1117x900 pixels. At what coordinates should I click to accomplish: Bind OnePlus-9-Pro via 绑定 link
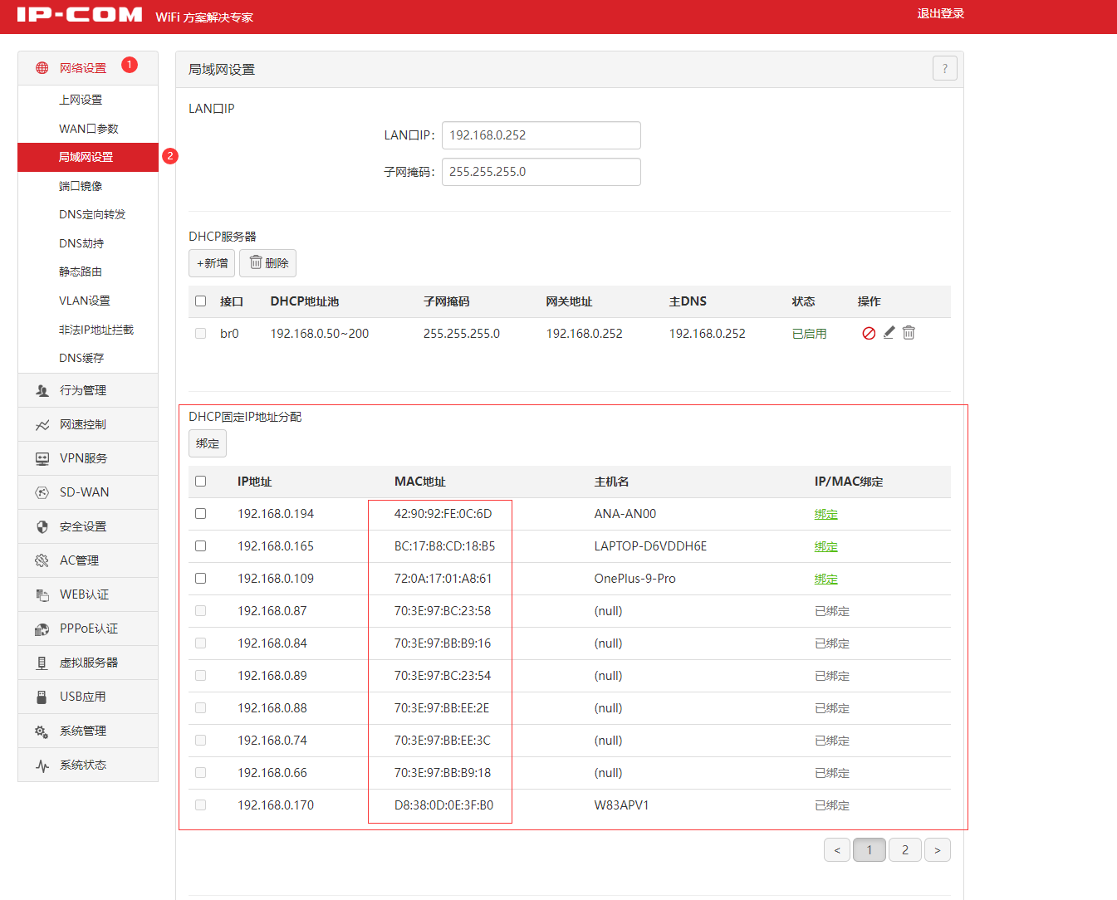pos(826,579)
